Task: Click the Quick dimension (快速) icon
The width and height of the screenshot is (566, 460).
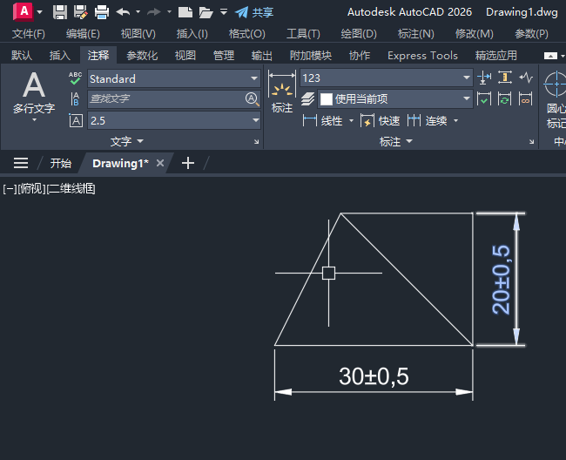Action: click(368, 121)
